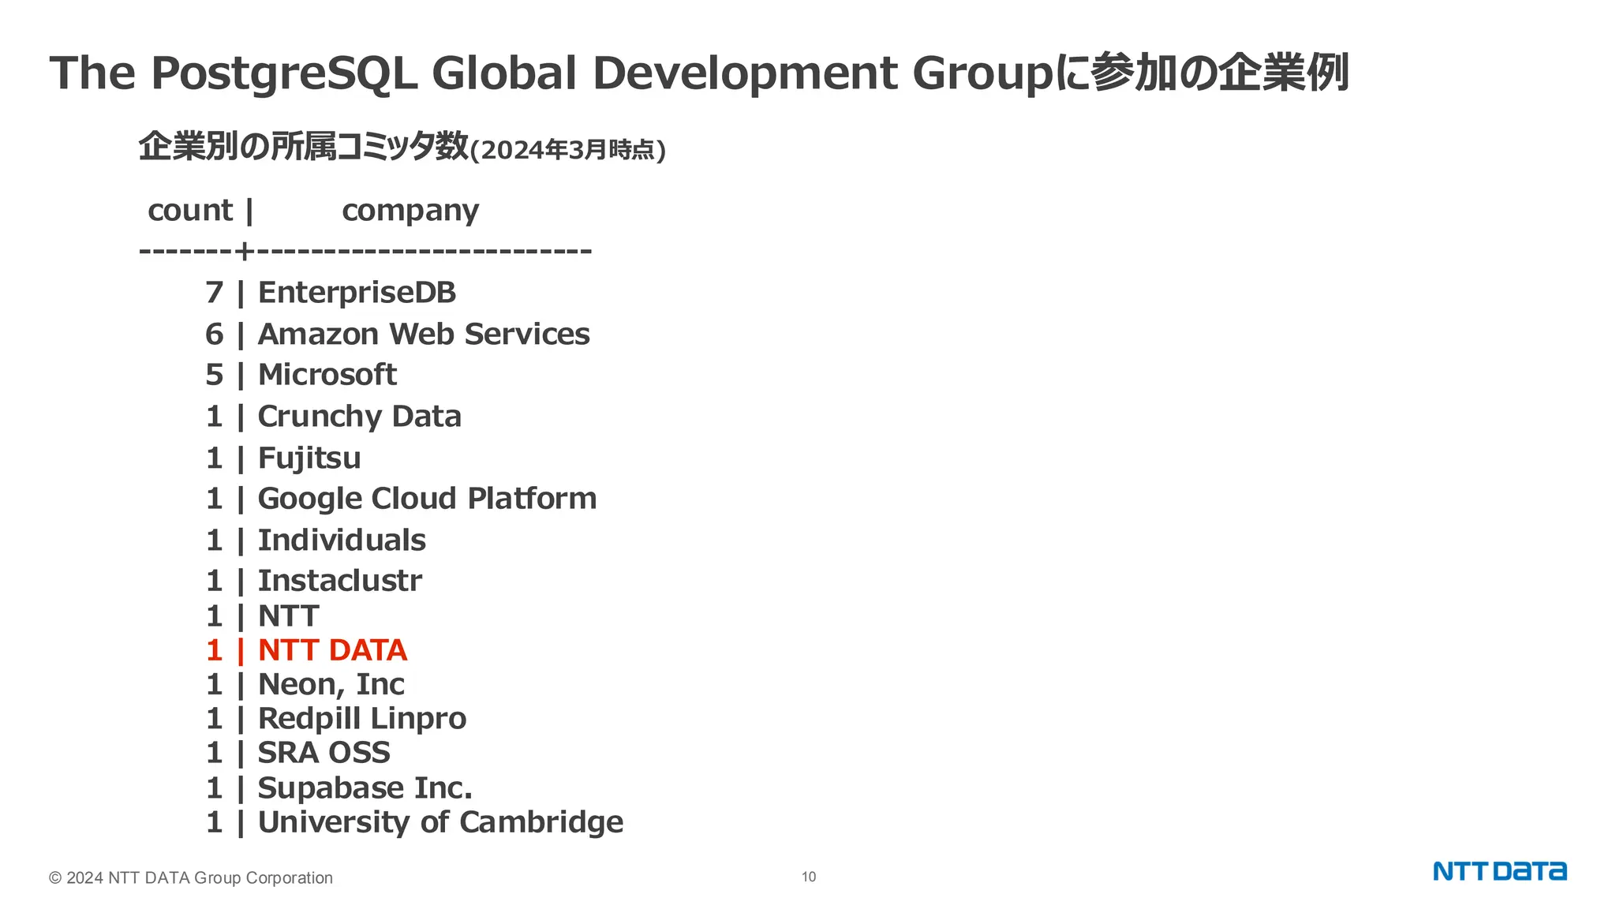Click the Crunchy Data entry
The width and height of the screenshot is (1616, 909).
[359, 417]
